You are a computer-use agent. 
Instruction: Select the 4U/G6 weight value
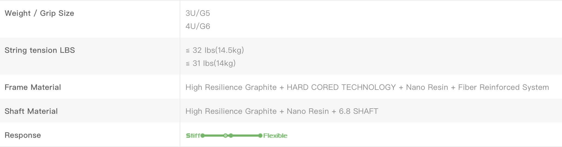[x=198, y=26]
